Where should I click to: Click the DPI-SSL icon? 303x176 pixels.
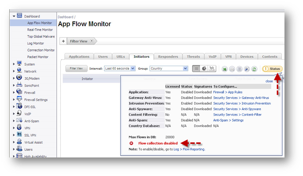(19, 106)
